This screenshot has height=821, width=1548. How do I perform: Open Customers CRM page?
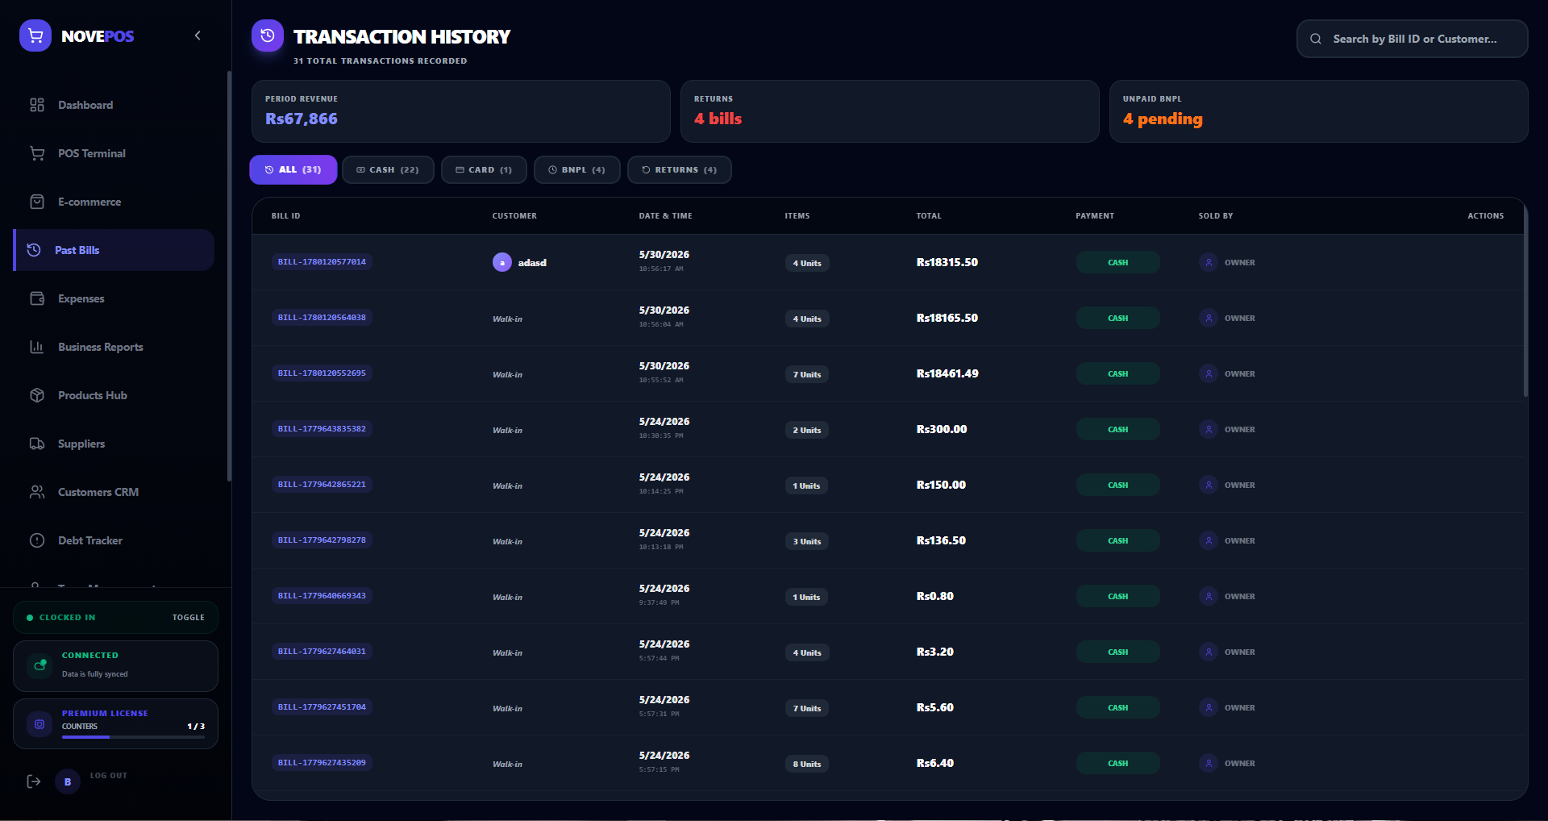coord(114,492)
